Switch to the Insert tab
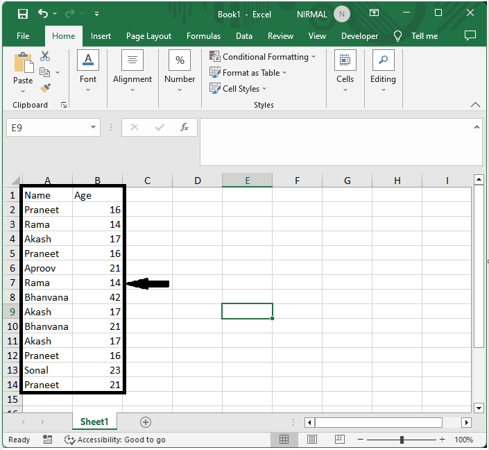 pos(101,36)
